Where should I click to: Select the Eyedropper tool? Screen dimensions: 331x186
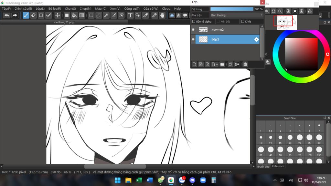click(x=155, y=15)
